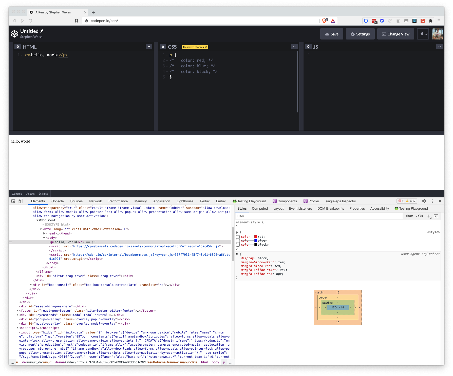
Task: Open the Sources tab
Action: tap(77, 201)
